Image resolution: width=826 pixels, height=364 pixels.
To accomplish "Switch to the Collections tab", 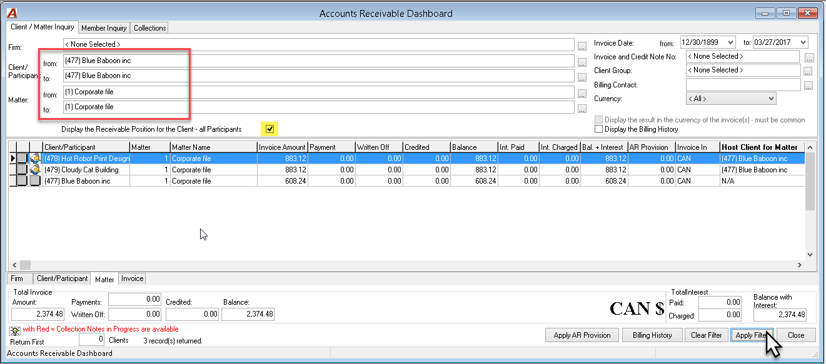I will click(x=150, y=28).
